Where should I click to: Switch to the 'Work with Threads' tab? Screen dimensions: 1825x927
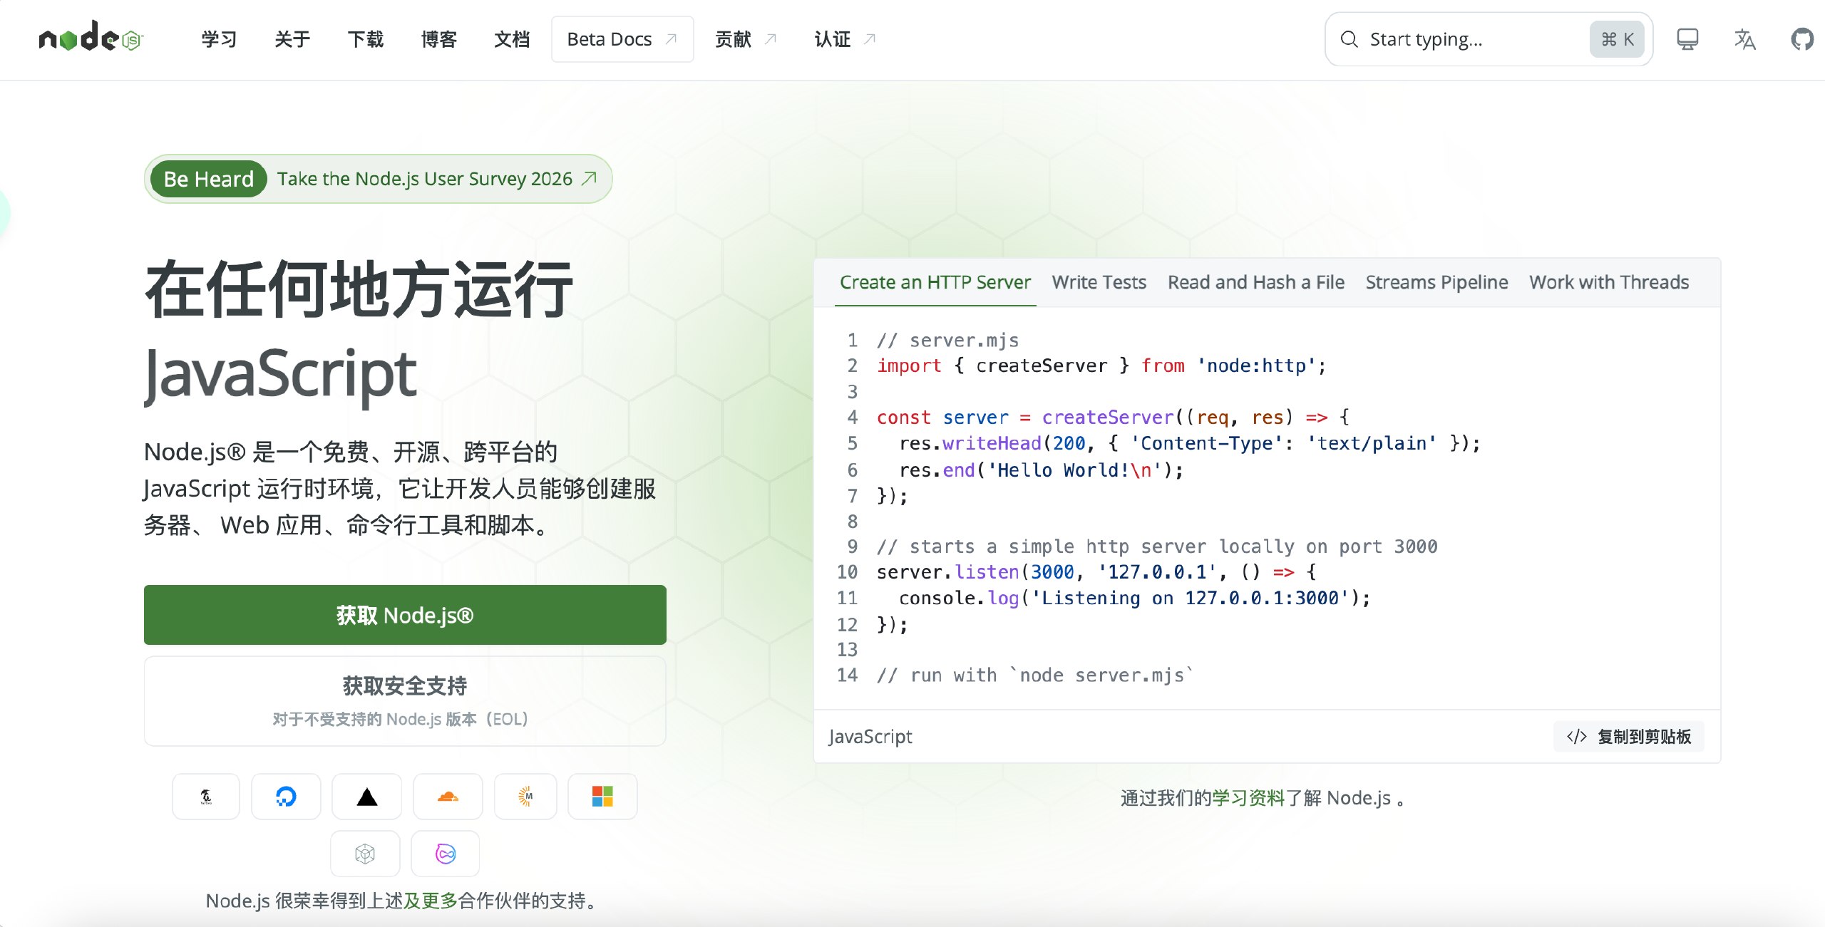1609,282
